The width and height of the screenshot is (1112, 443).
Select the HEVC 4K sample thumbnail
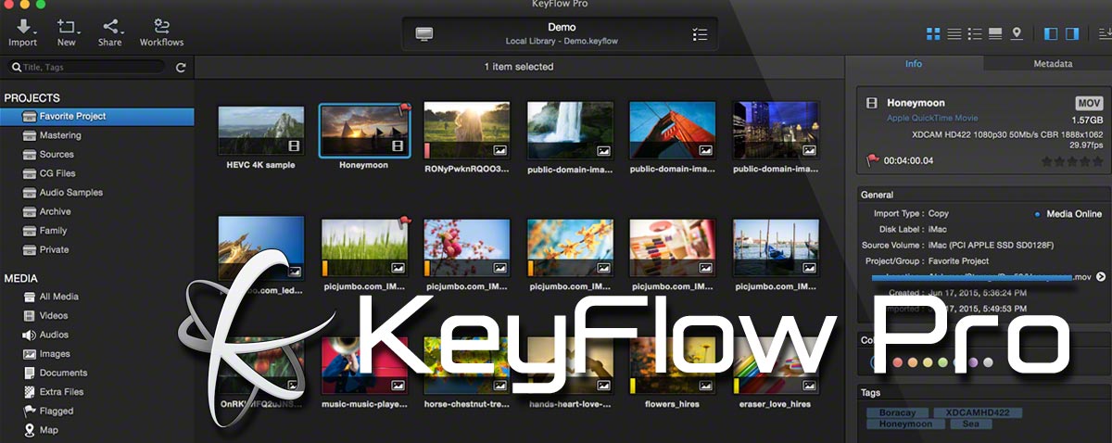click(261, 130)
